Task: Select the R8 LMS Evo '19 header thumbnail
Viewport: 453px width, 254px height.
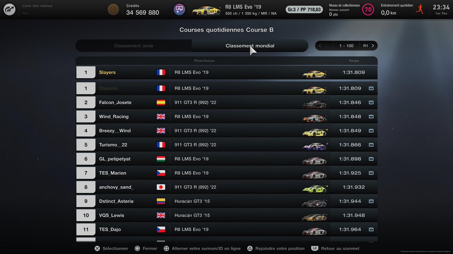Action: pos(206,10)
